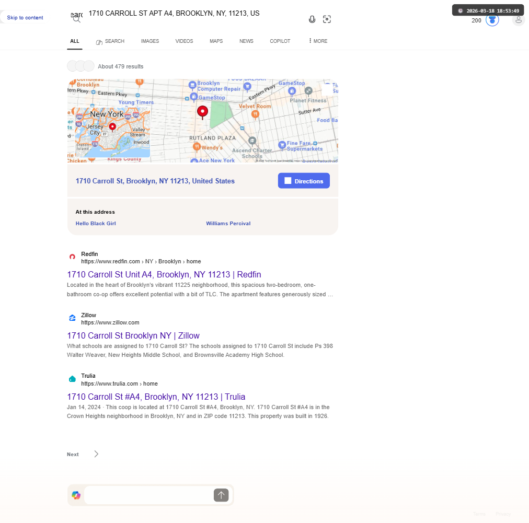Focus the Copilot chat input field
This screenshot has height=523, width=529.
click(148, 495)
